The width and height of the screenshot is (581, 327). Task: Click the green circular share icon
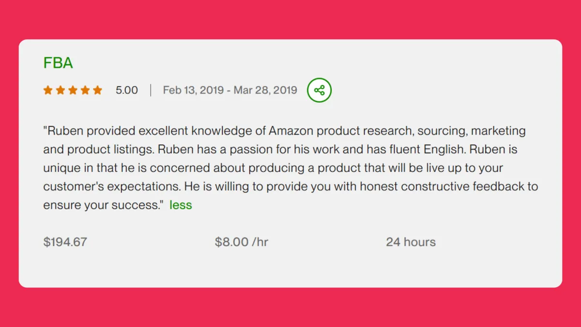point(319,90)
